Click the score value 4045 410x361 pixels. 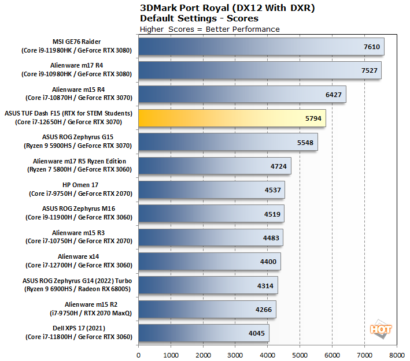point(257,333)
